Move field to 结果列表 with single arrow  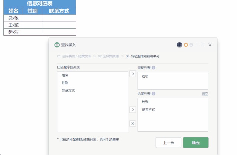point(133,109)
